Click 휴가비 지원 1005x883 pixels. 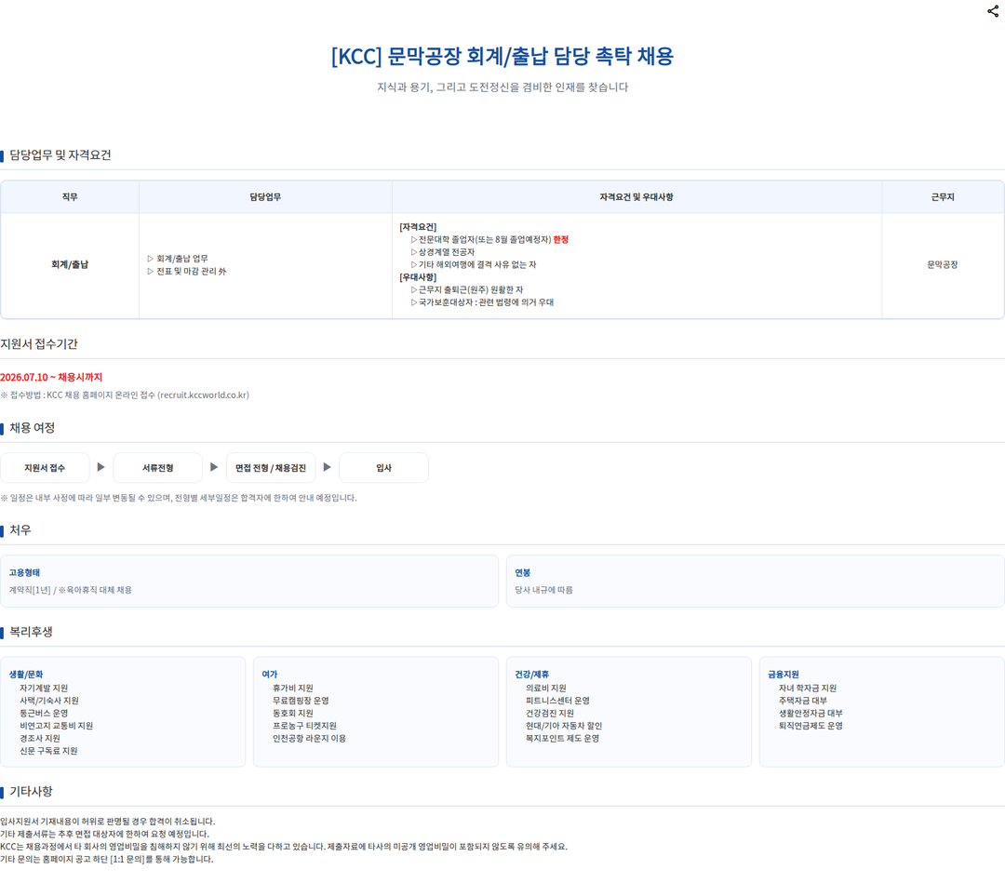[293, 689]
